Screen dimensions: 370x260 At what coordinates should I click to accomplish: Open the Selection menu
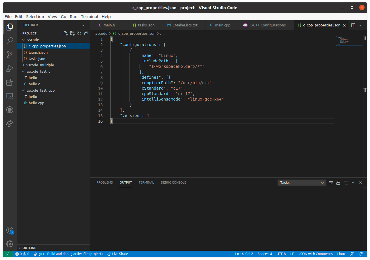(x=35, y=17)
